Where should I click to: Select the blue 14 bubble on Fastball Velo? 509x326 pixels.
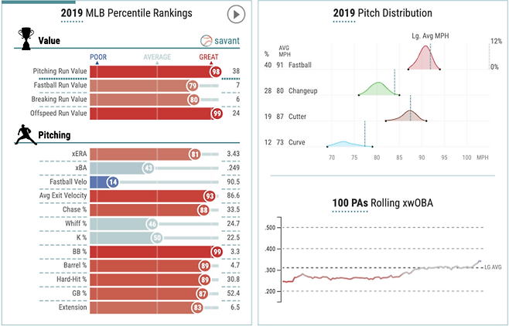coord(112,182)
